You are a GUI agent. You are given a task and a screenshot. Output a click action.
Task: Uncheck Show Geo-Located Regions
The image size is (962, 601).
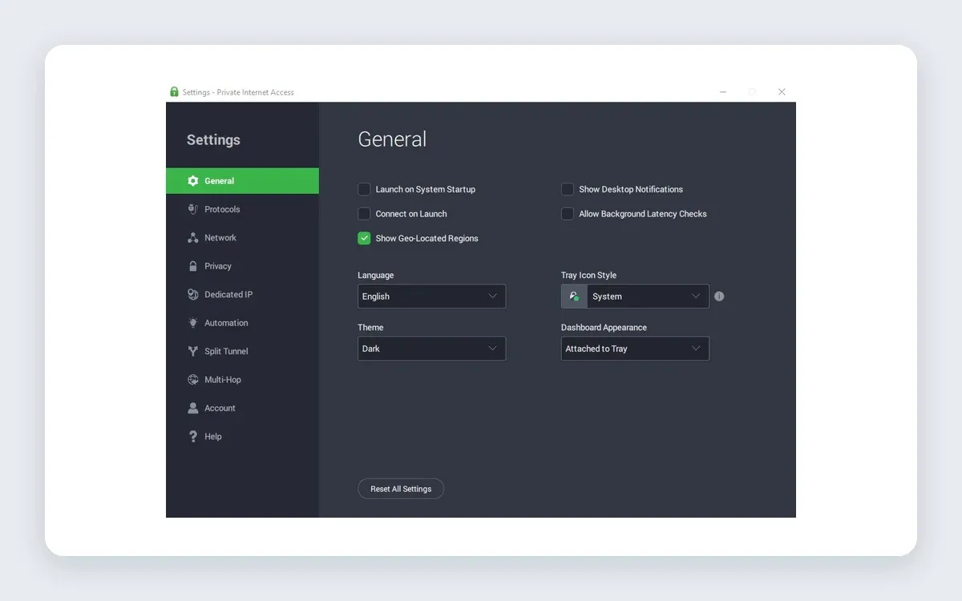[x=364, y=239]
